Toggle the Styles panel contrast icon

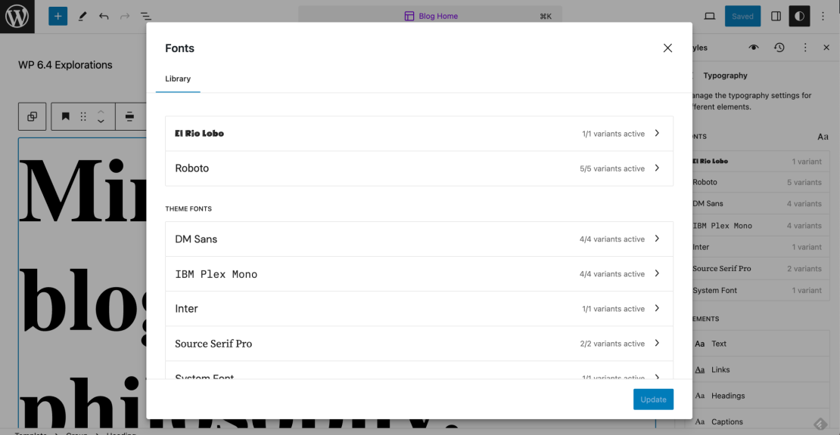pyautogui.click(x=799, y=15)
